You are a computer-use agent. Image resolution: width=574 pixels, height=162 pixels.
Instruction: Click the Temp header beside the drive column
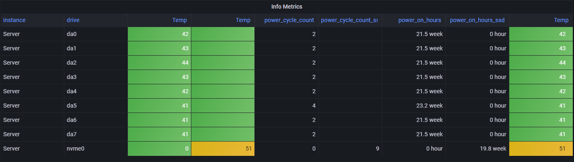pos(180,20)
